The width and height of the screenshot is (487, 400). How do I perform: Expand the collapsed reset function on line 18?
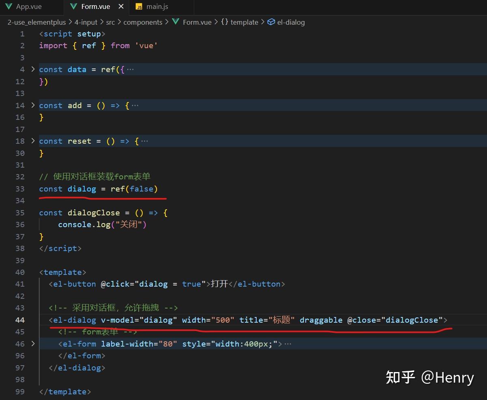pyautogui.click(x=33, y=141)
